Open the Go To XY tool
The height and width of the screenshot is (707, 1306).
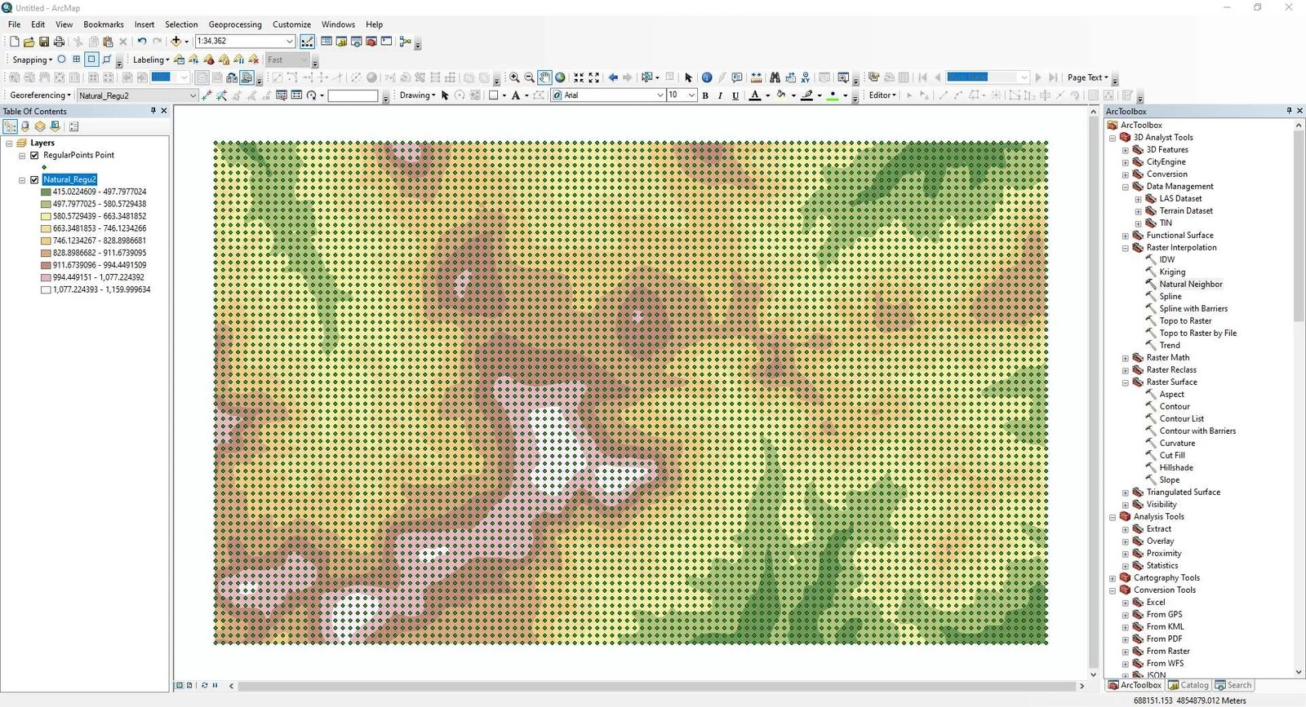806,77
